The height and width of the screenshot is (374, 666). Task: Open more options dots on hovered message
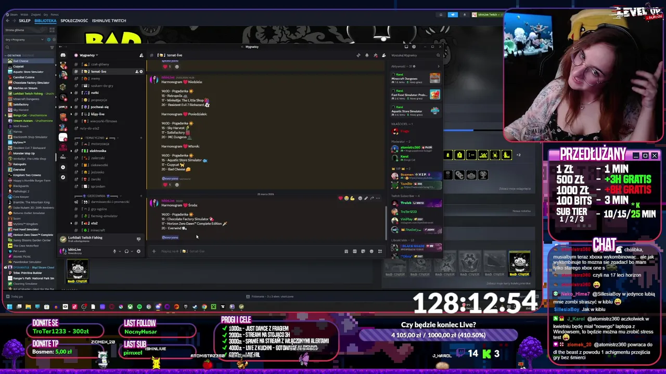pos(378,198)
